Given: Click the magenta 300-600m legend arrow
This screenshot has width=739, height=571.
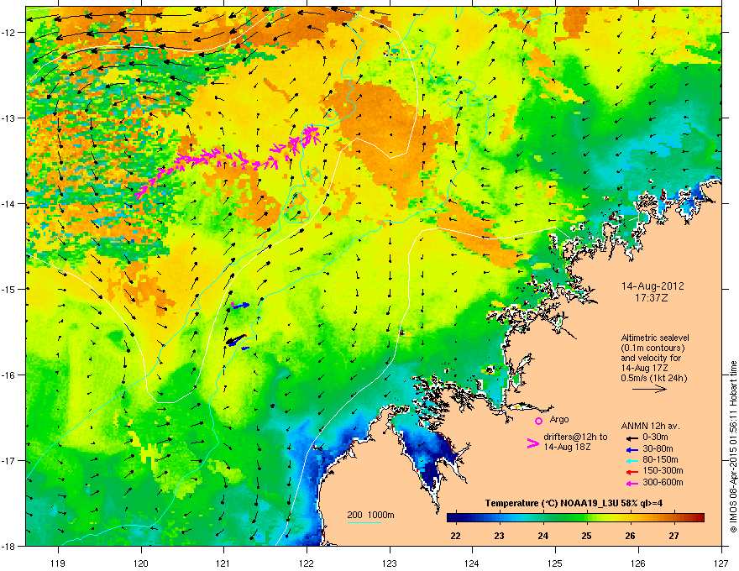Looking at the screenshot, I should click(x=632, y=483).
